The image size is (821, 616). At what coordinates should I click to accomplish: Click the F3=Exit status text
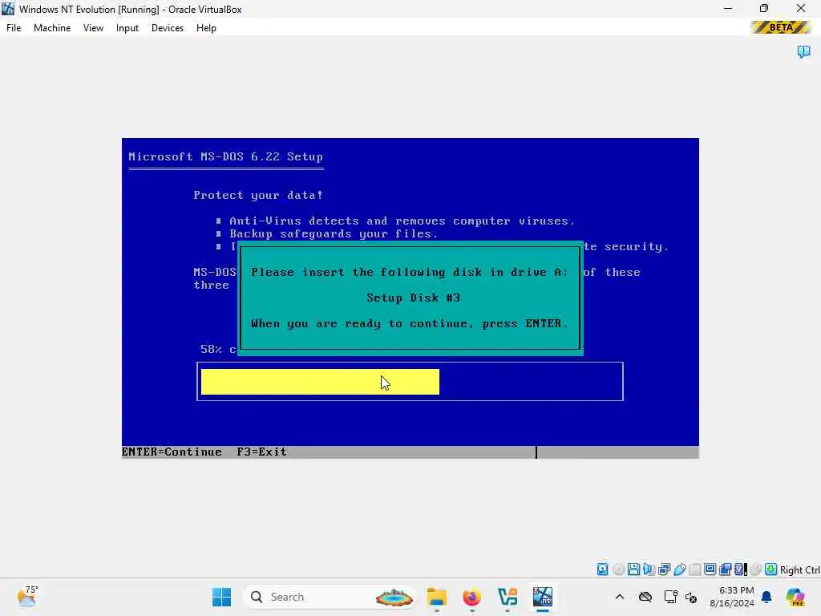(261, 452)
